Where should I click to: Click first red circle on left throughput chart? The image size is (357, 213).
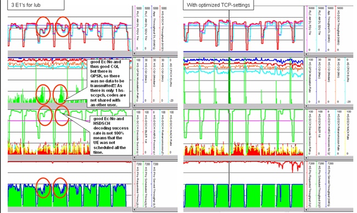[x=43, y=27]
